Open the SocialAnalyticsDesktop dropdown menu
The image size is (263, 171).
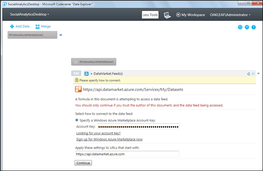29,14
